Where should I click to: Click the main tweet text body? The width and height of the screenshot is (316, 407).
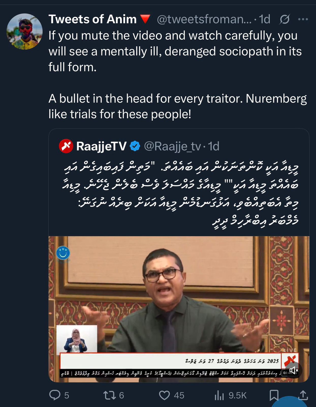click(178, 75)
